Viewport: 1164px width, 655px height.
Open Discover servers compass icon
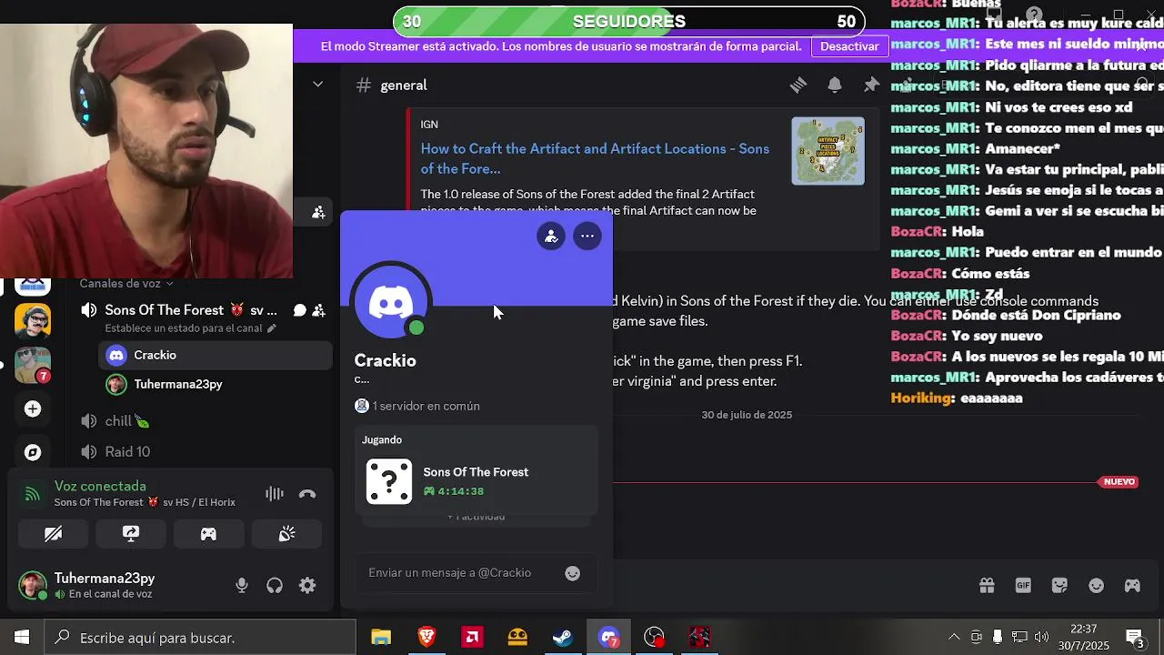pyautogui.click(x=33, y=452)
